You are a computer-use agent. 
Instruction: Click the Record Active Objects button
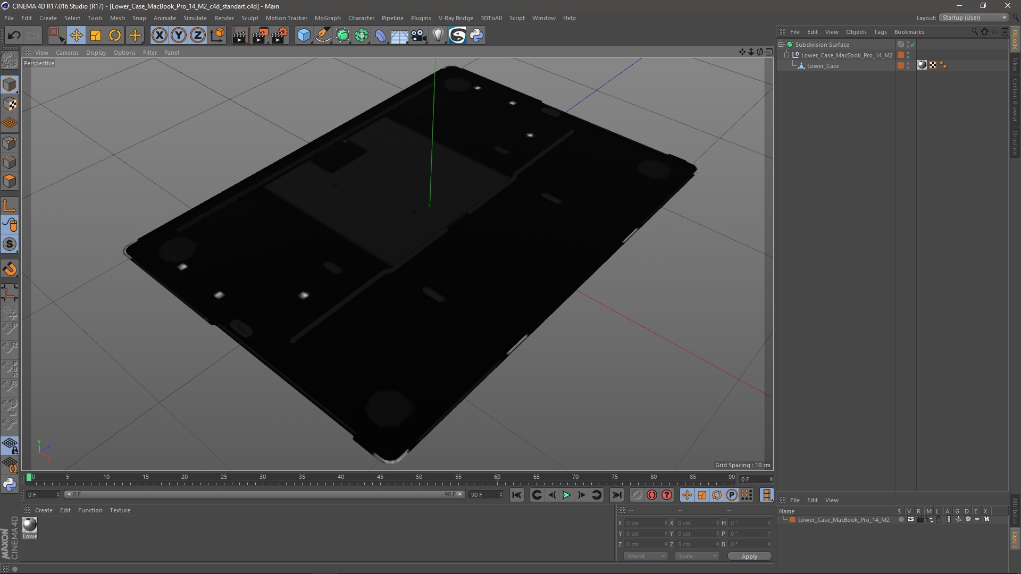(637, 495)
